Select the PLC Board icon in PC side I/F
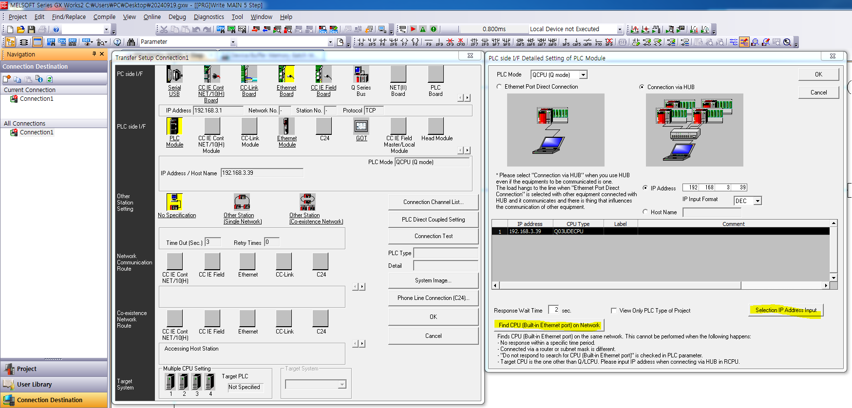The width and height of the screenshot is (852, 408). pyautogui.click(x=435, y=74)
